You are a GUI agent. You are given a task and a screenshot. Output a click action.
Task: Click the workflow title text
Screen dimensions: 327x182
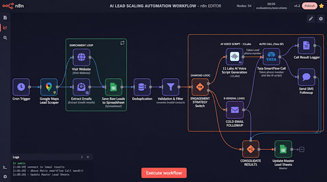click(165, 6)
